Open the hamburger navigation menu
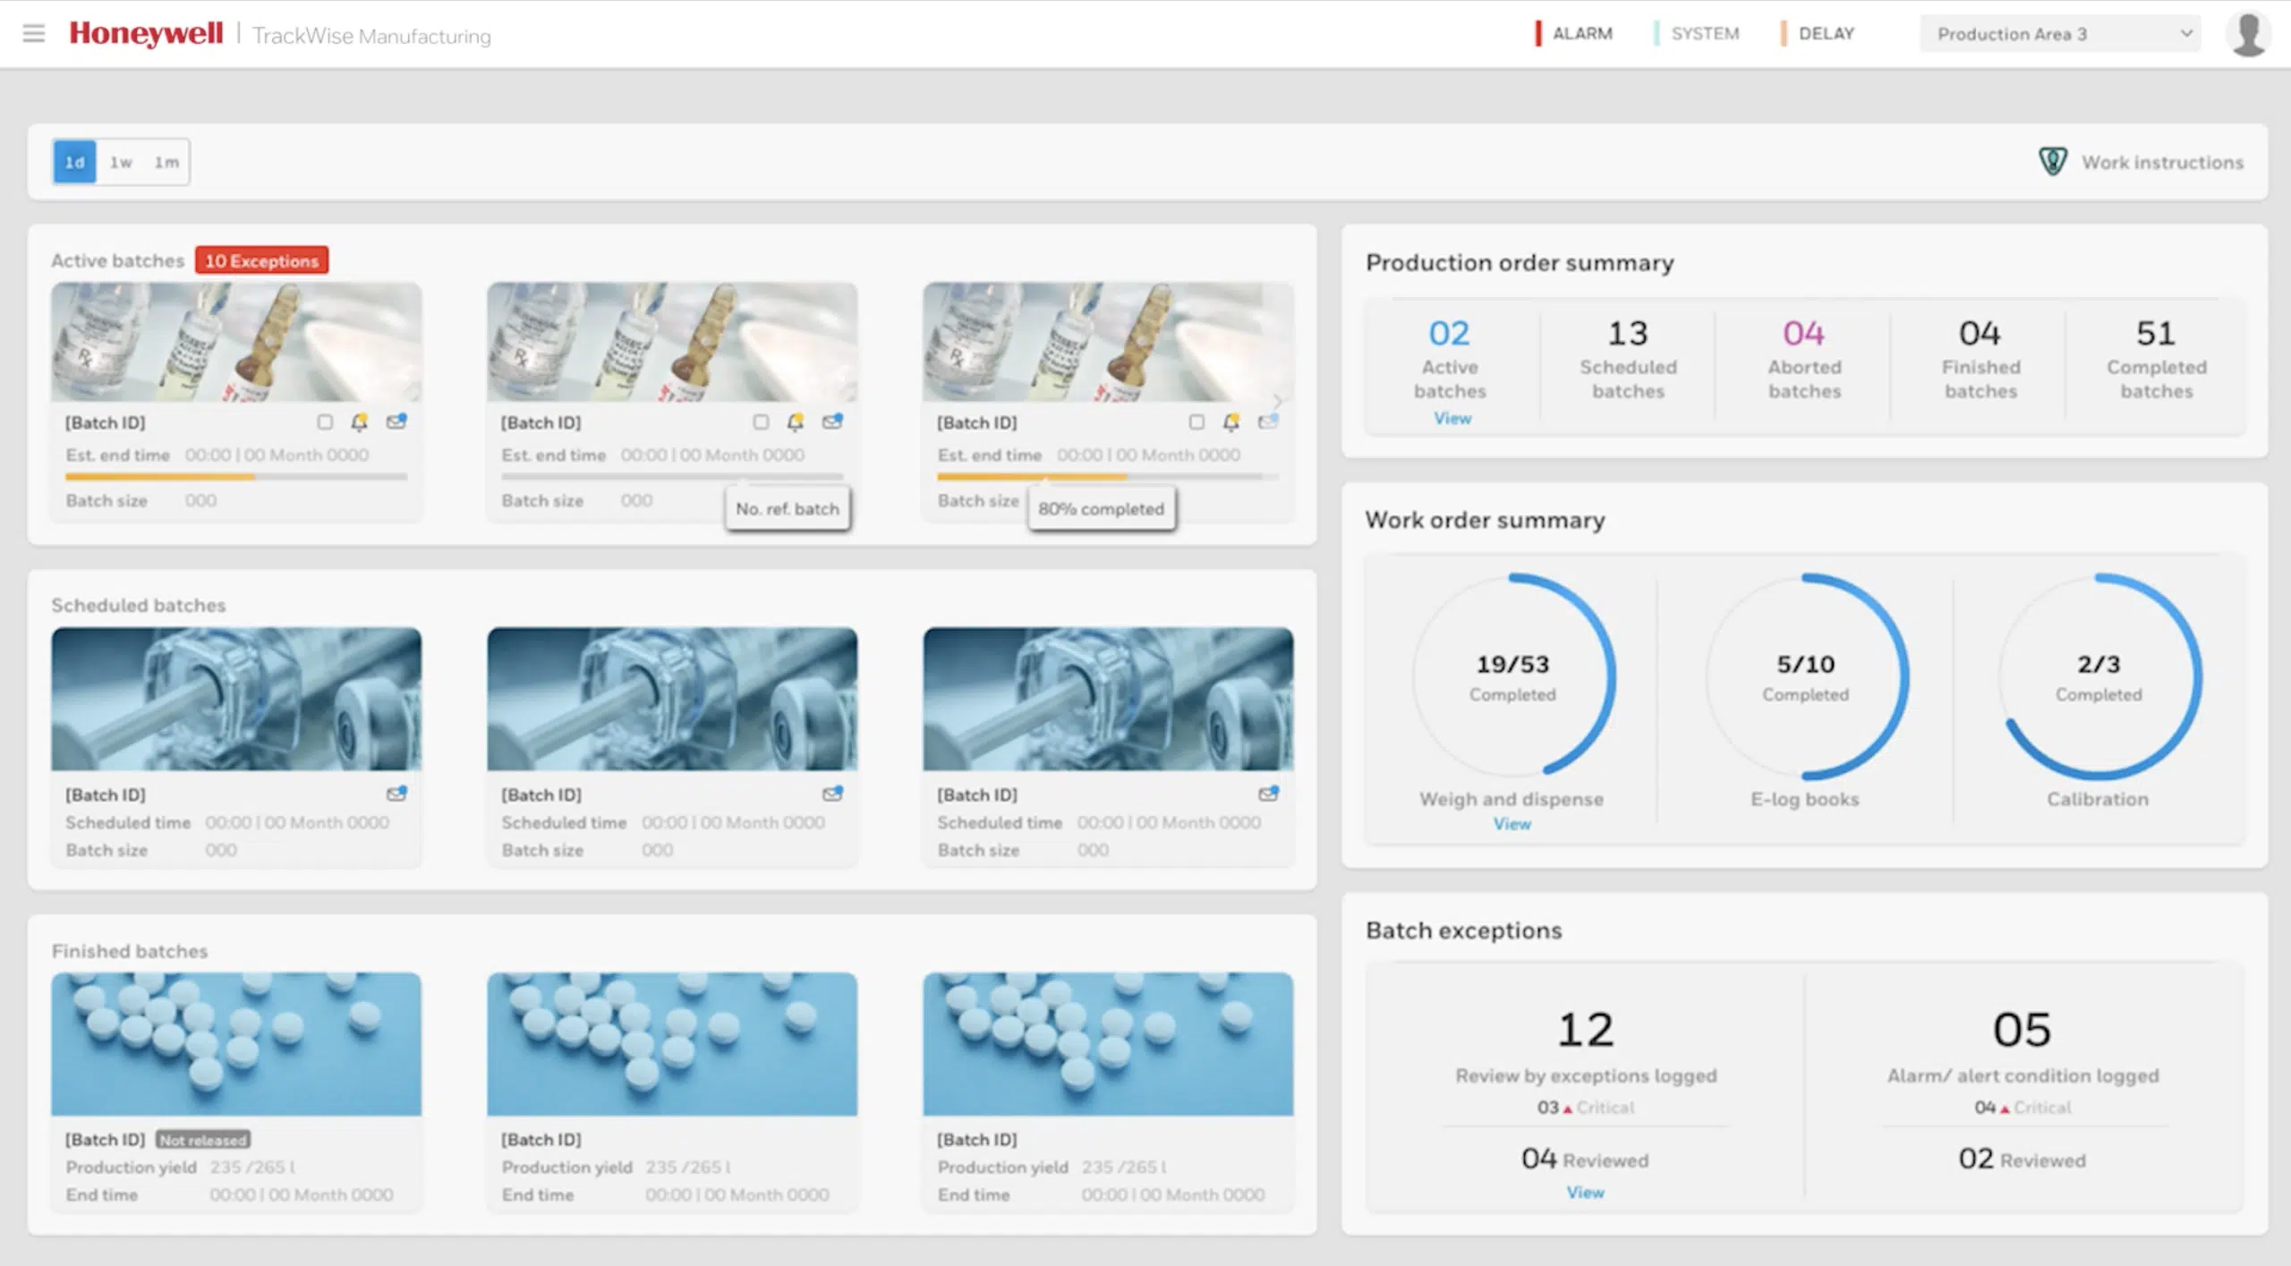The image size is (2291, 1266). (33, 33)
